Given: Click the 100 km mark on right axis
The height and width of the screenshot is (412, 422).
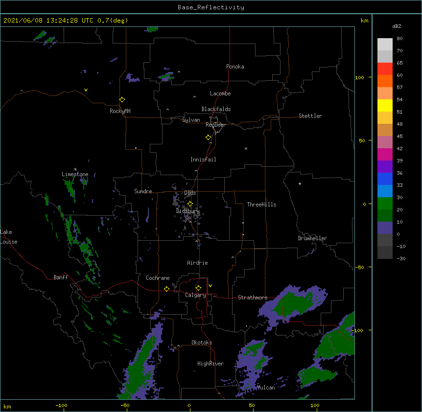Looking at the screenshot, I should pos(359,77).
